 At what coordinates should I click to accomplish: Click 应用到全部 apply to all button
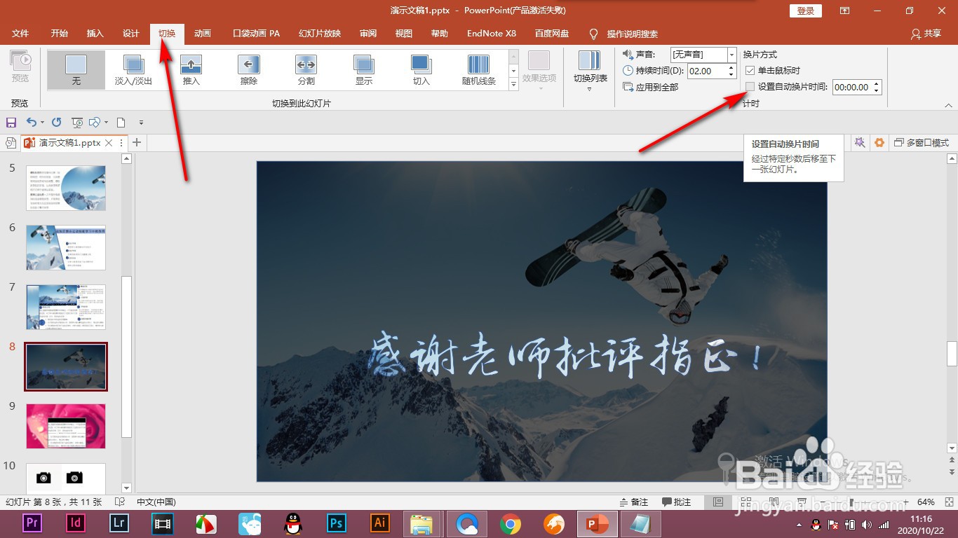tap(651, 87)
